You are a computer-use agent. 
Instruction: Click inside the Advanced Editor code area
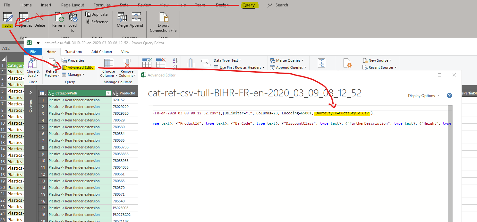click(298, 167)
